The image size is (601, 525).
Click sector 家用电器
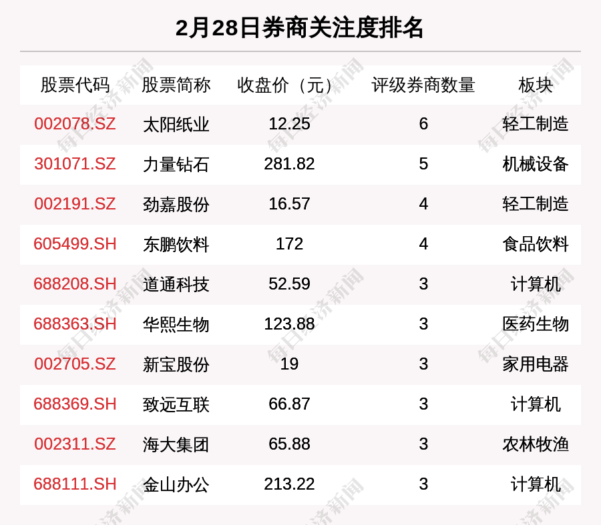pyautogui.click(x=536, y=364)
